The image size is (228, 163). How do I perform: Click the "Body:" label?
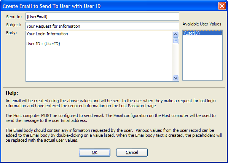click(11, 33)
